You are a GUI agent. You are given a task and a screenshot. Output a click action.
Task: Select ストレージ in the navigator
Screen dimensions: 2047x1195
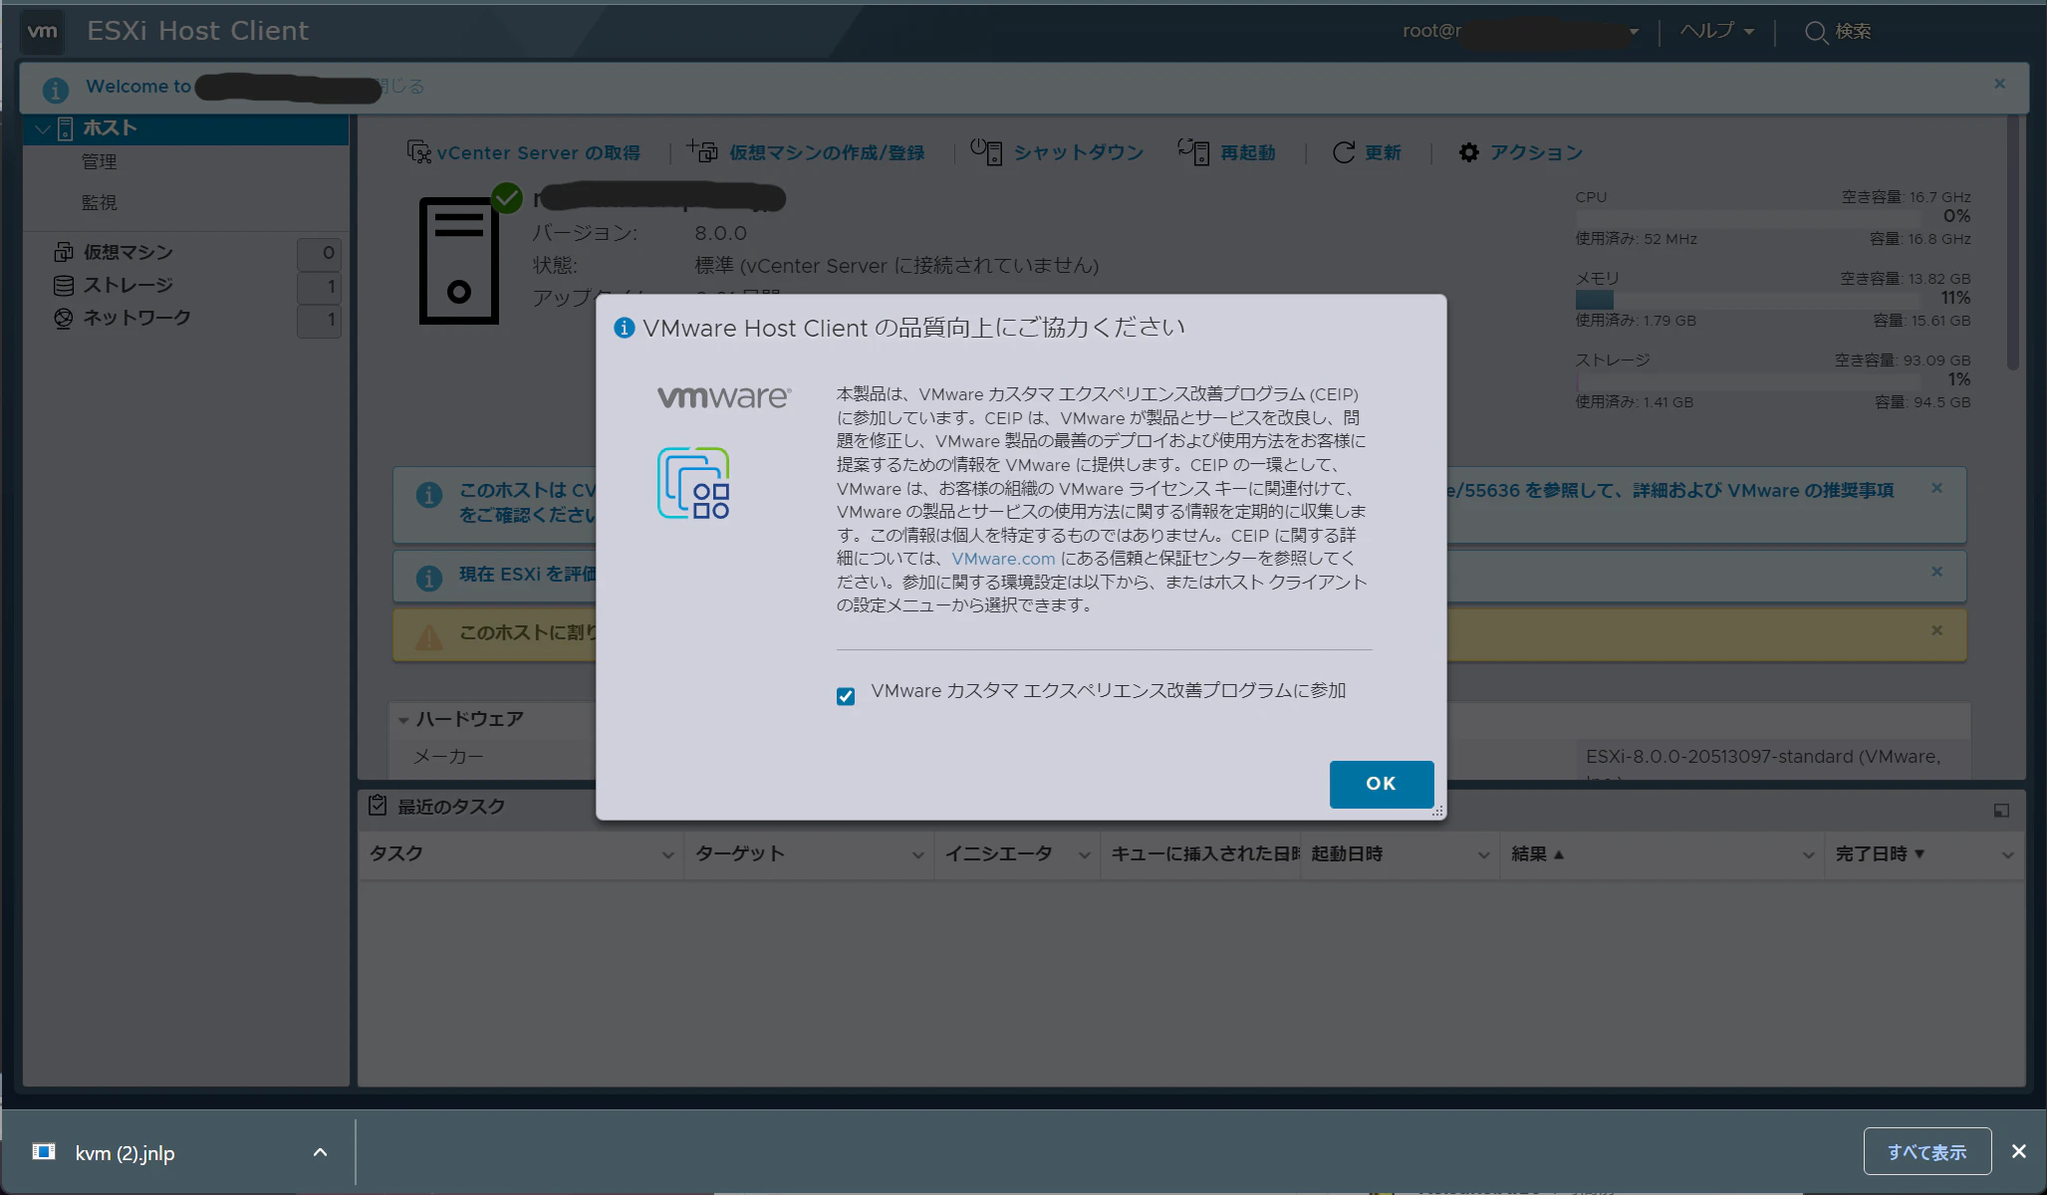pos(128,286)
